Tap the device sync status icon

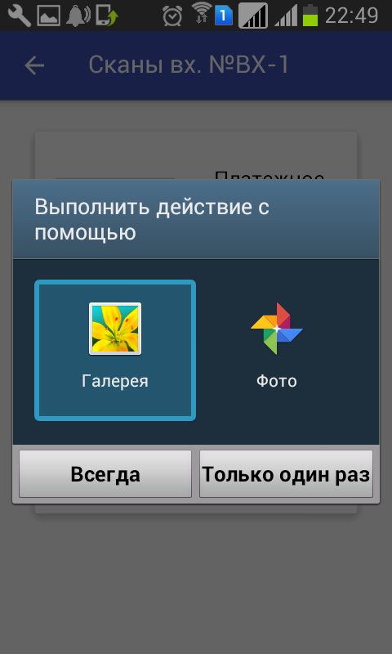click(x=107, y=16)
